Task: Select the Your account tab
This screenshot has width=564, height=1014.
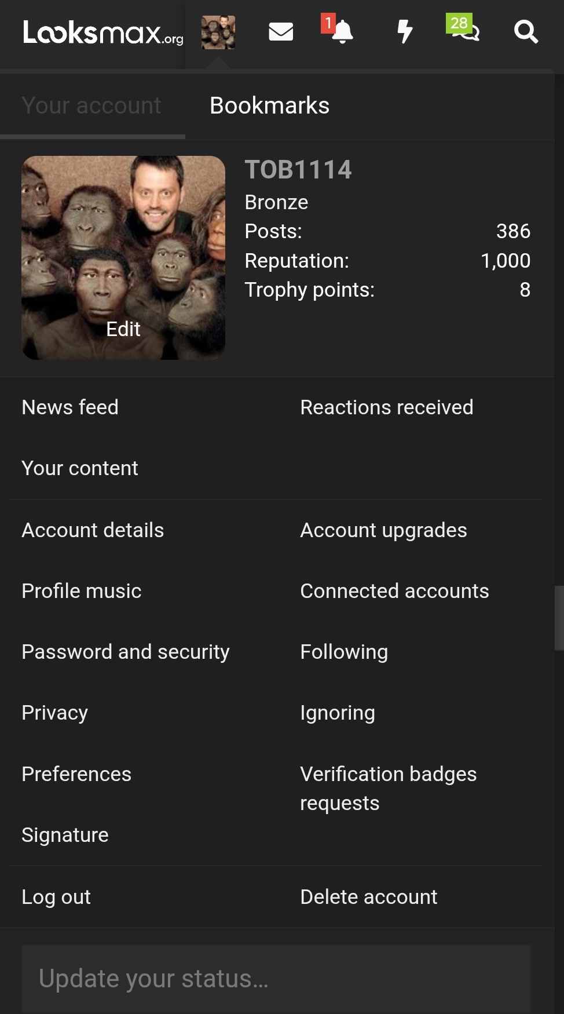Action: (x=91, y=105)
